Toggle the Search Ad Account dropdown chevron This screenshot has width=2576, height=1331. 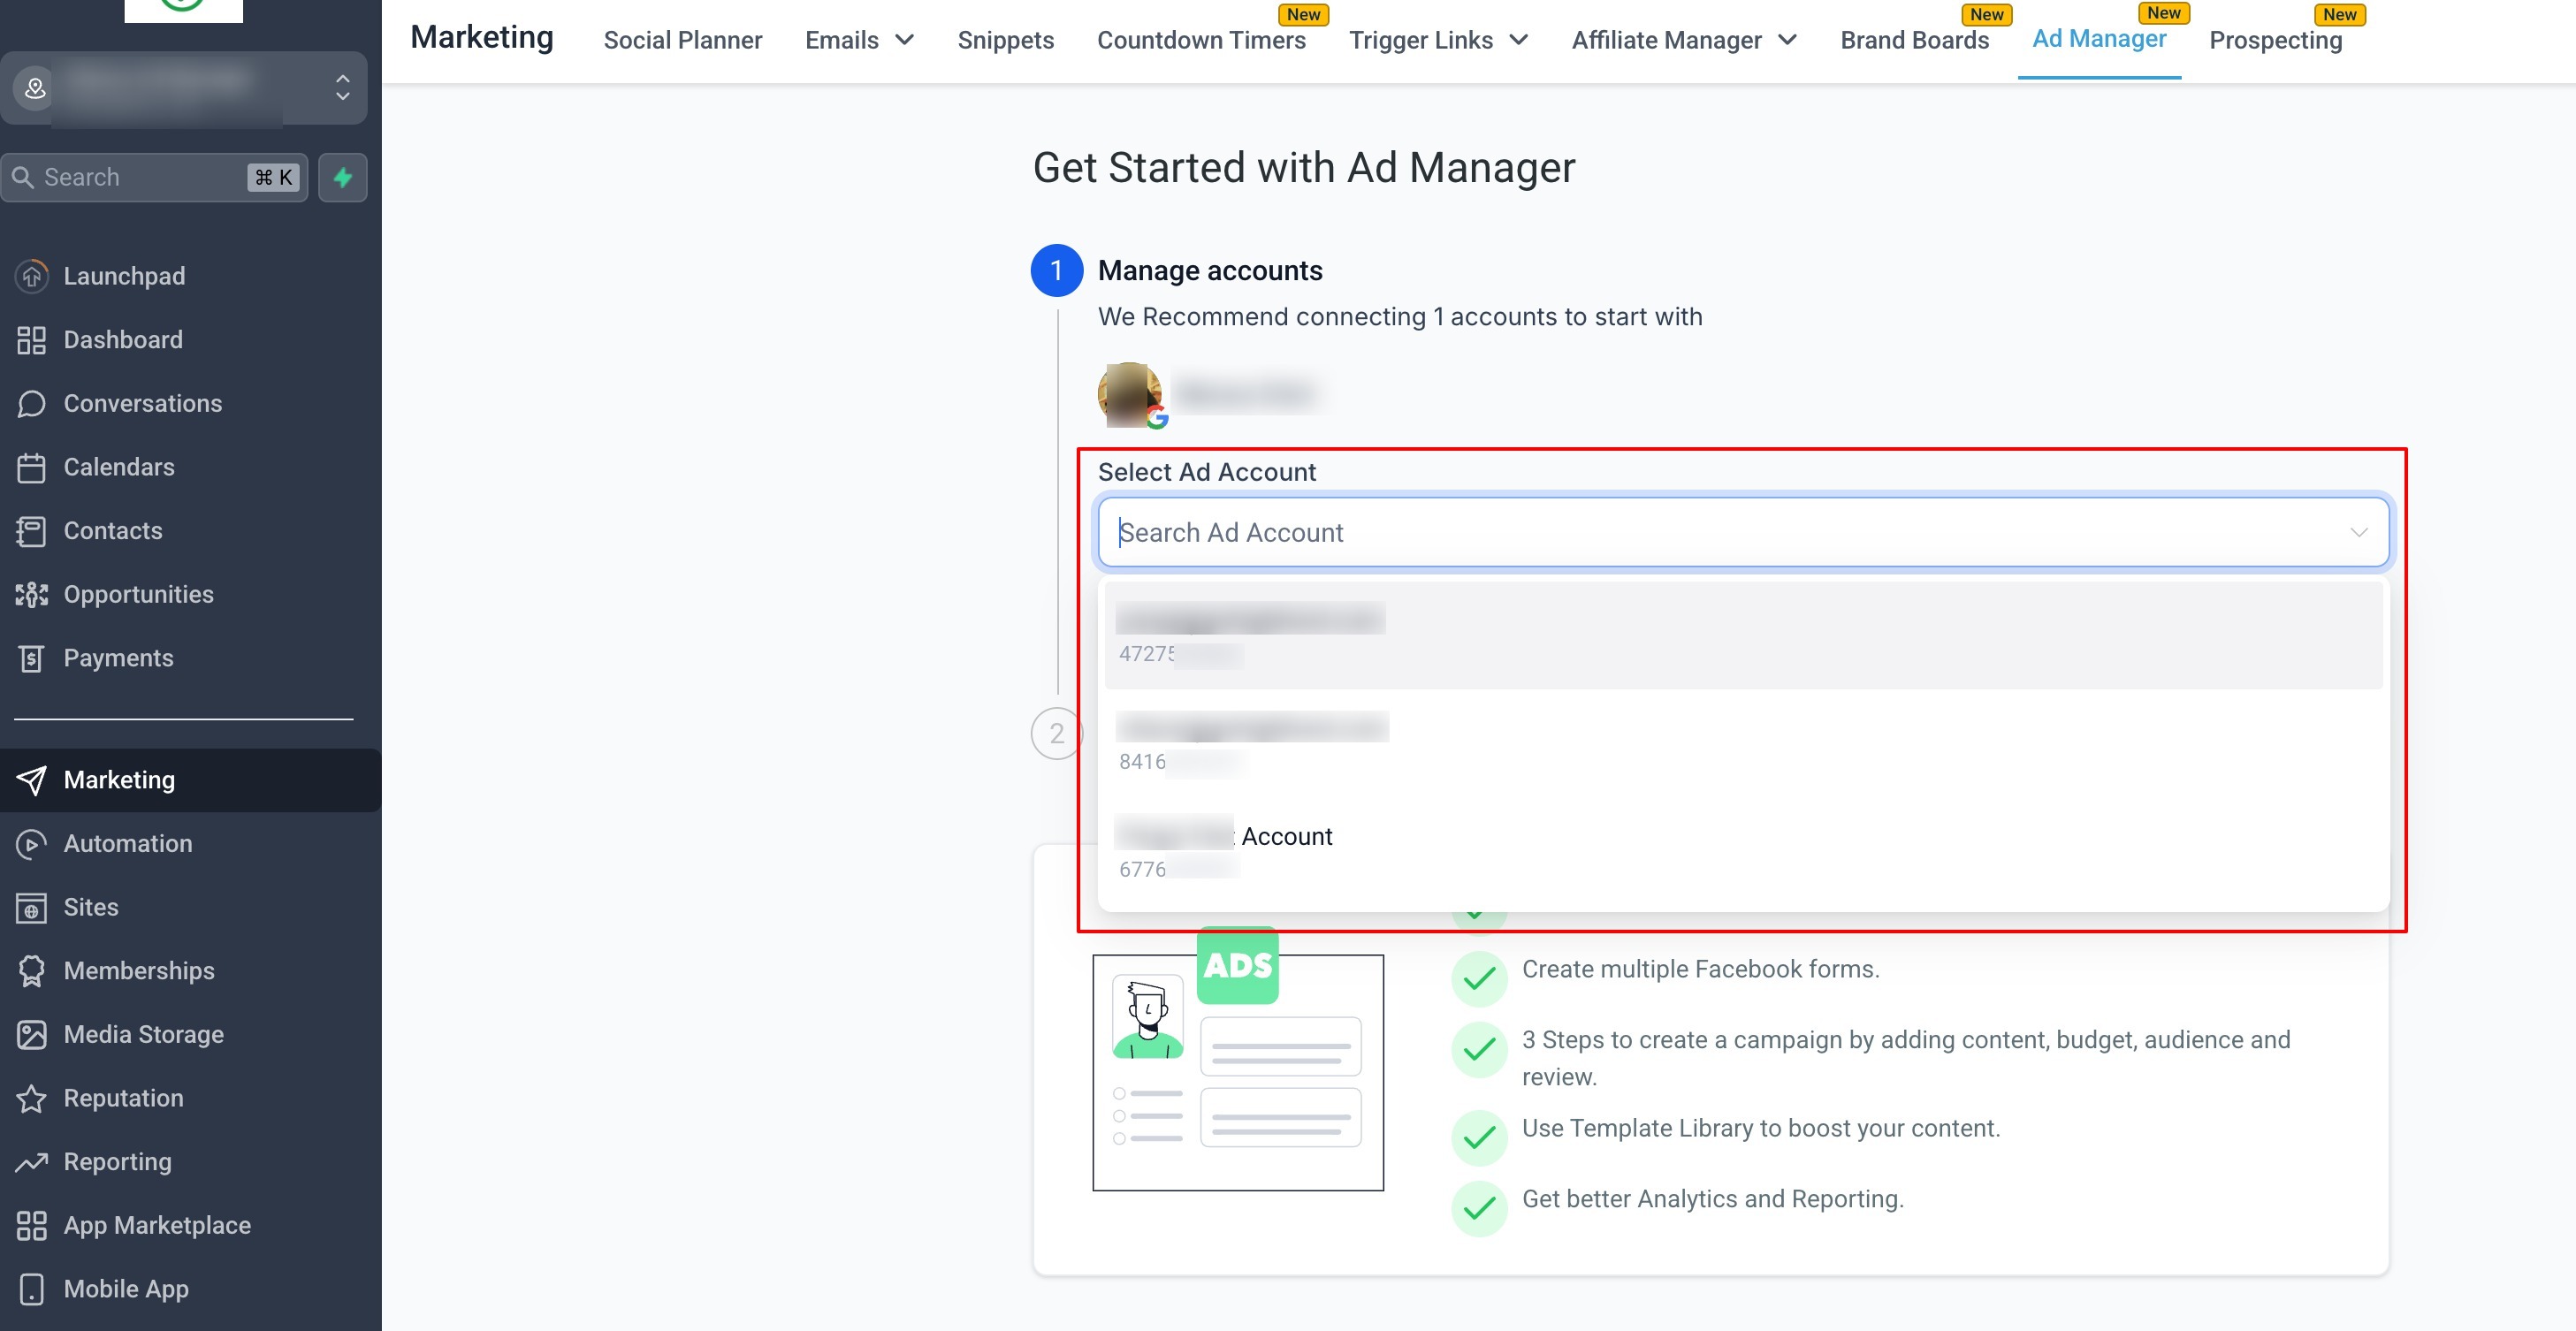tap(2358, 532)
